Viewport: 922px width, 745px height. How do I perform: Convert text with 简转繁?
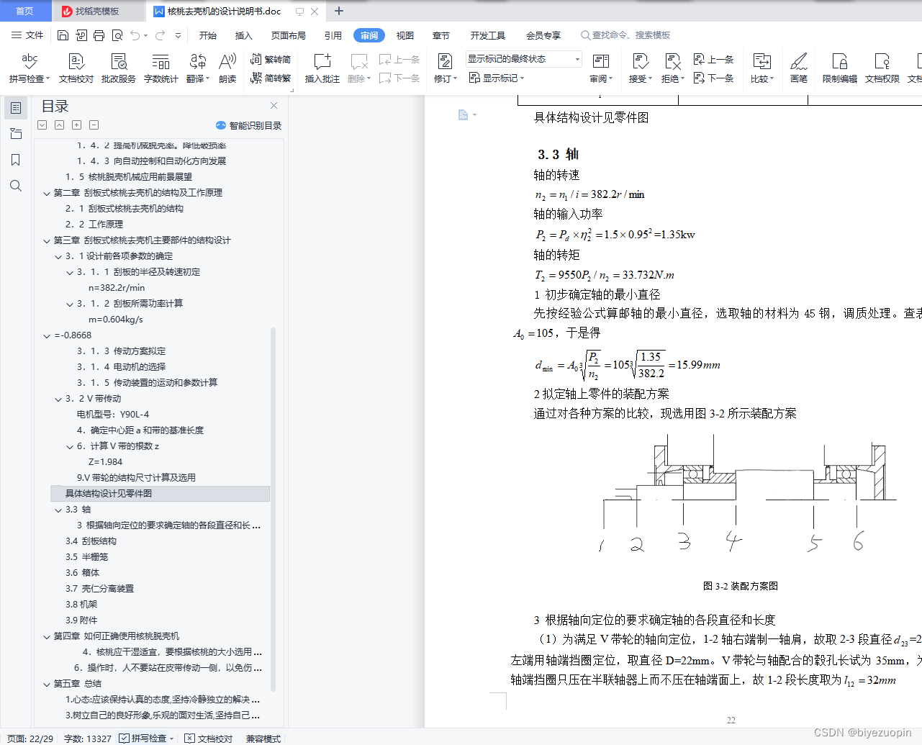271,78
